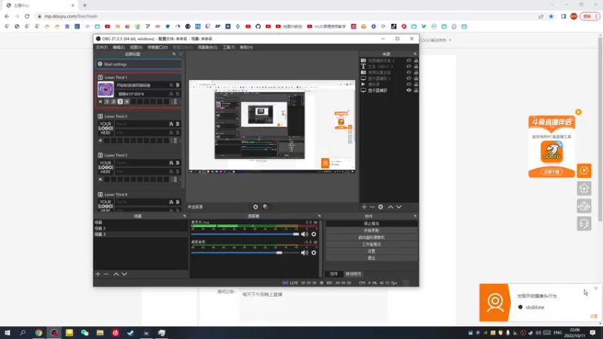Close the Douyu companion ad with orange X
The width and height of the screenshot is (603, 339).
(x=578, y=112)
